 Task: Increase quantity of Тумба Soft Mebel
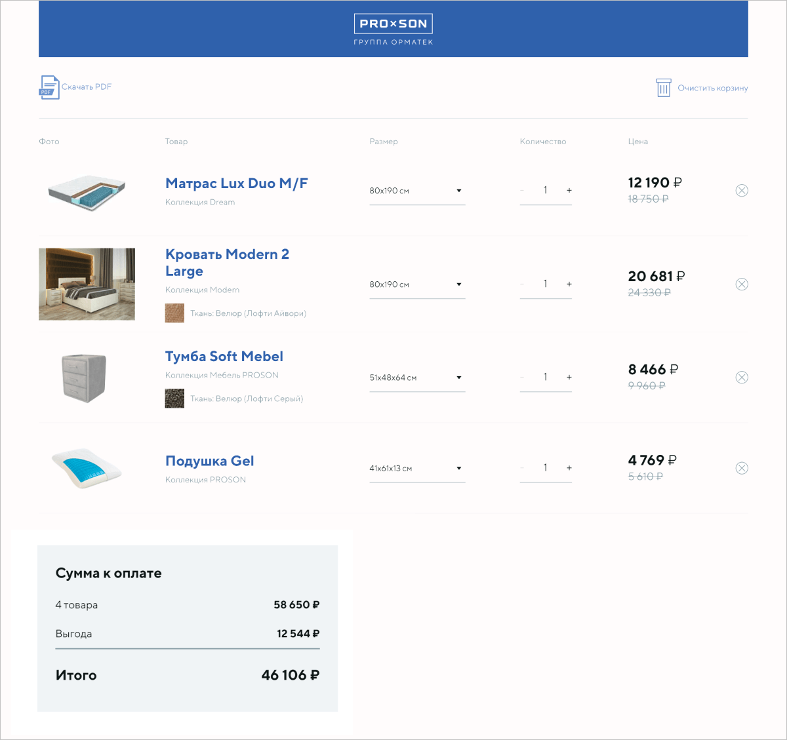coord(569,377)
